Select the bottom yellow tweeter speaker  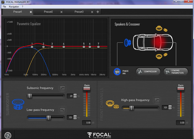(166, 54)
